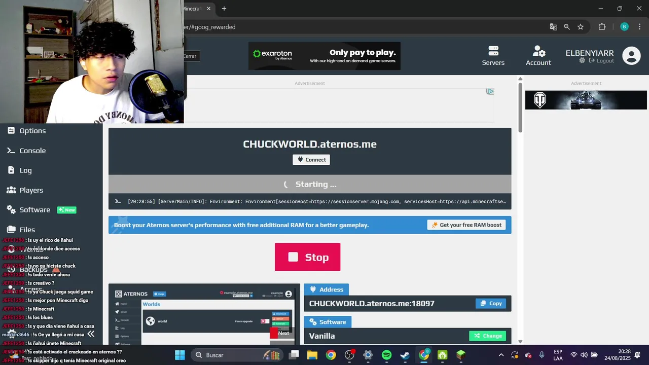Open the volume tray icon

(x=584, y=355)
